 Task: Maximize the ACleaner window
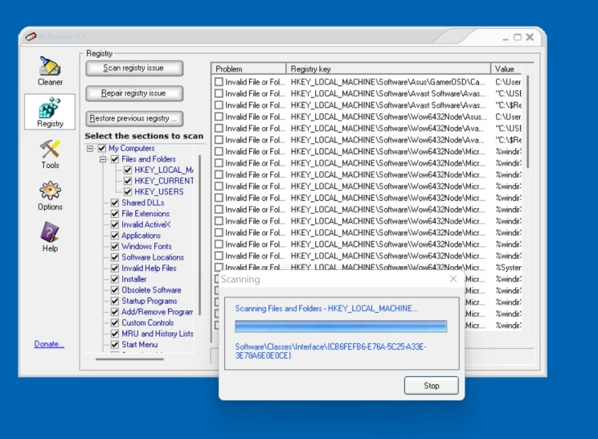pos(517,37)
